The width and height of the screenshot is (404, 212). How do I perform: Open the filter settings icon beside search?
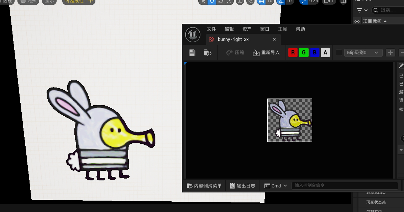coord(362,10)
